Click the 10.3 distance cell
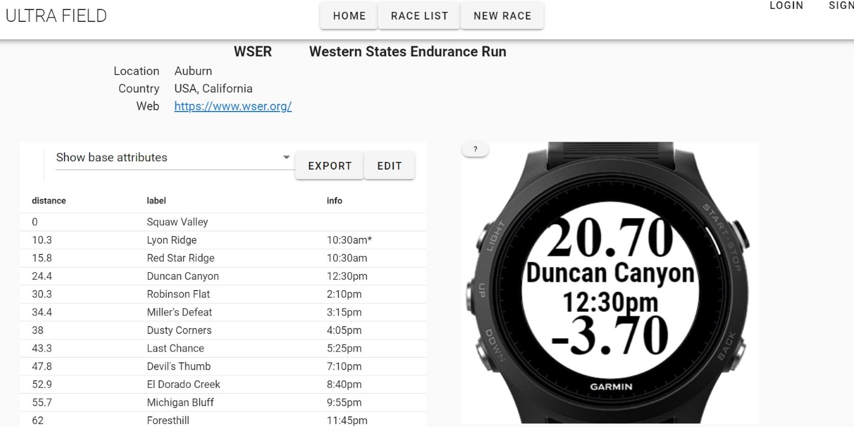 42,240
